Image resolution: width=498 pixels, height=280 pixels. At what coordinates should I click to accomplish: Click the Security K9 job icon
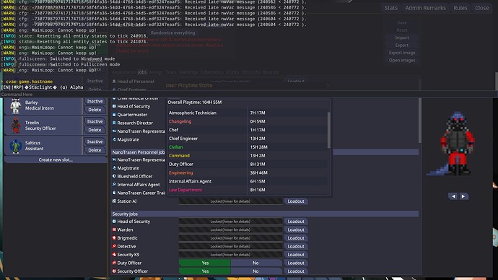pyautogui.click(x=114, y=254)
